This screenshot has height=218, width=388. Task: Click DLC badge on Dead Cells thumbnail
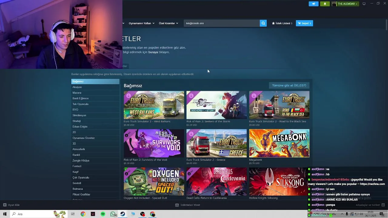(191, 172)
